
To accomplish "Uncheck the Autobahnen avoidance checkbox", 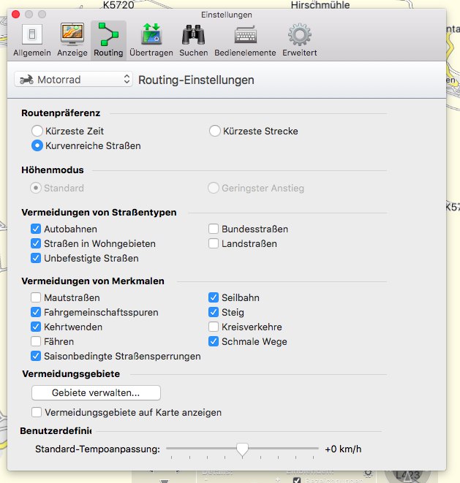I will point(37,229).
